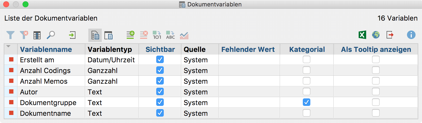Click the import variables arrow icon
Screen dimensions: 422x123
(72, 35)
